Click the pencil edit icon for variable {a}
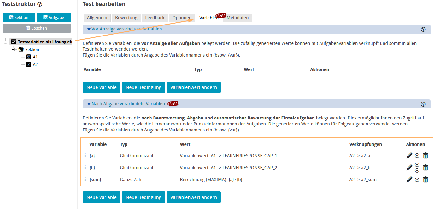The width and height of the screenshot is (434, 210). pos(409,155)
